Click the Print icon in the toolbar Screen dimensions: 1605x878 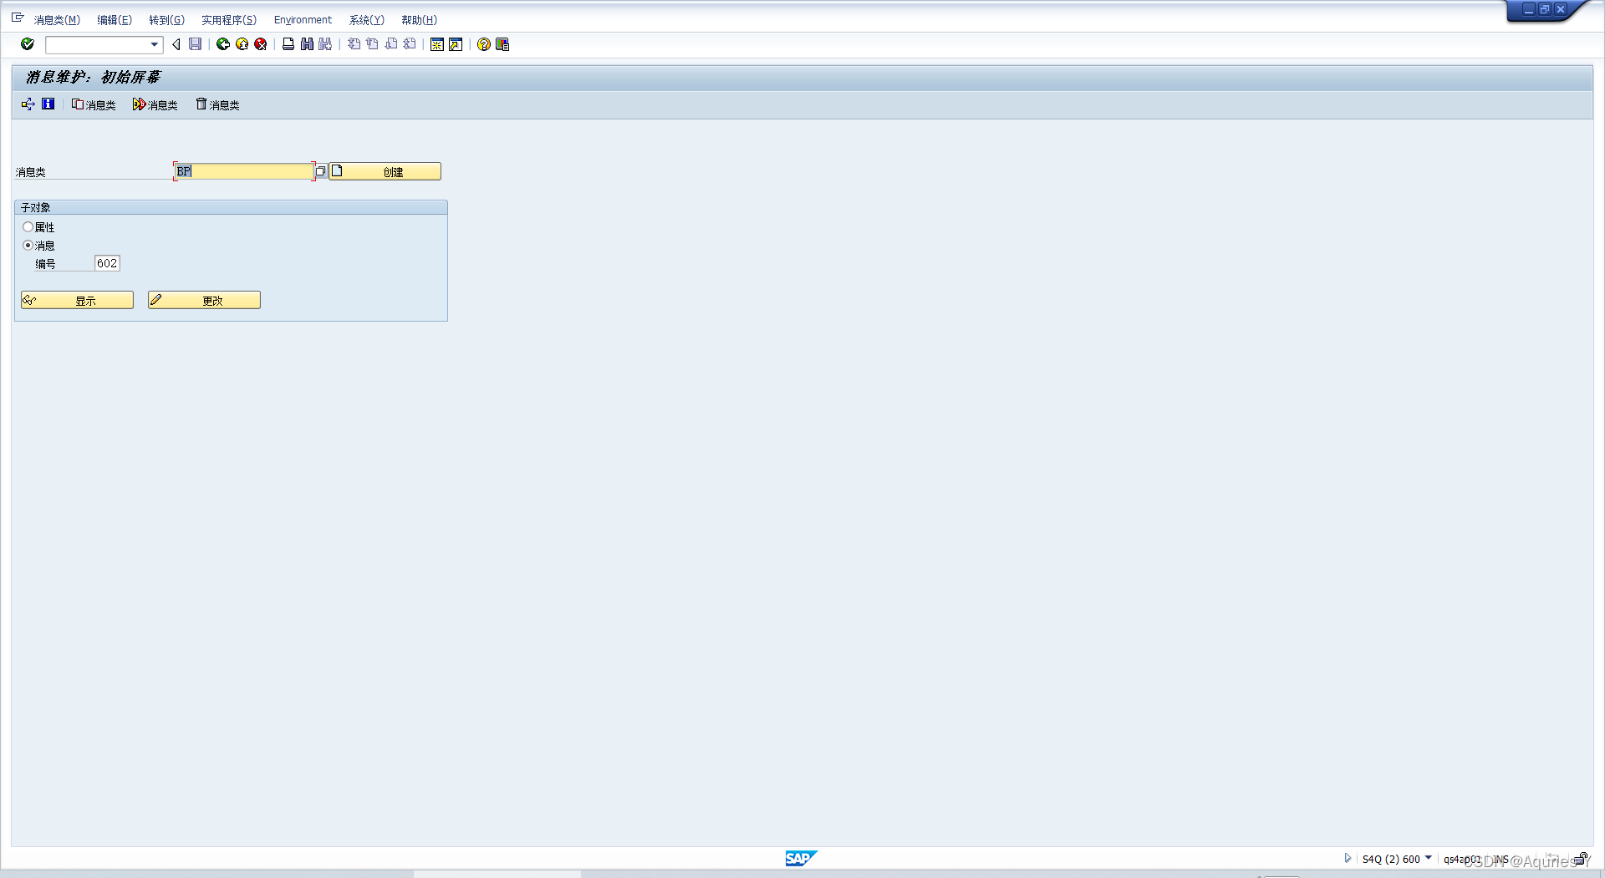tap(288, 44)
